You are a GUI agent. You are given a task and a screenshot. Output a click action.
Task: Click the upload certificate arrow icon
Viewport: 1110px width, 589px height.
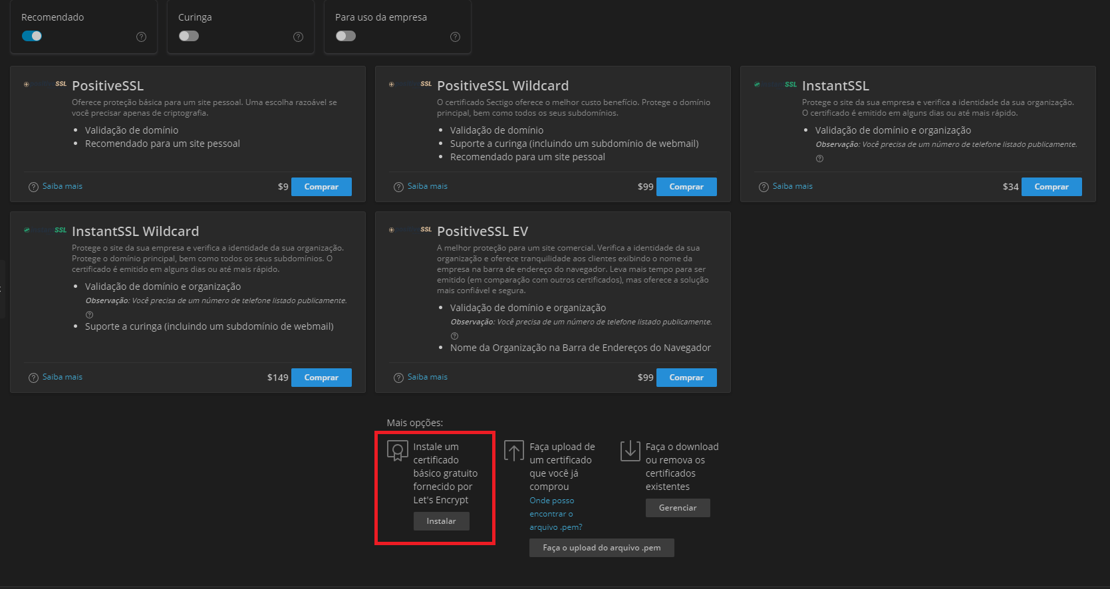(513, 451)
